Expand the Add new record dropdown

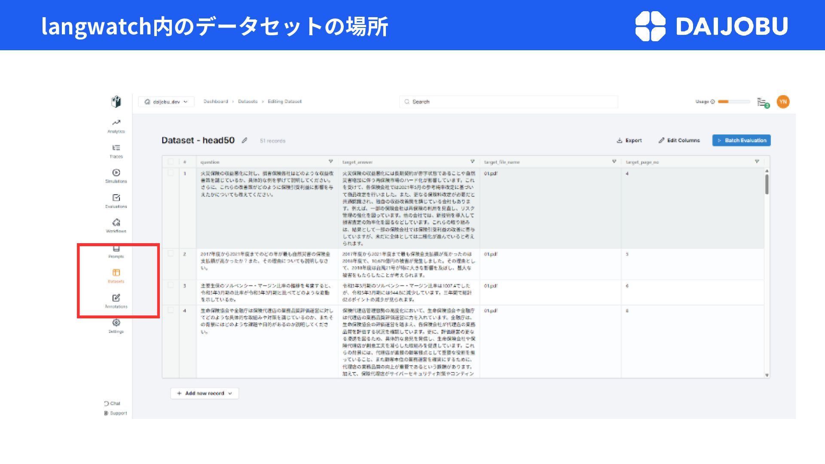coord(205,393)
